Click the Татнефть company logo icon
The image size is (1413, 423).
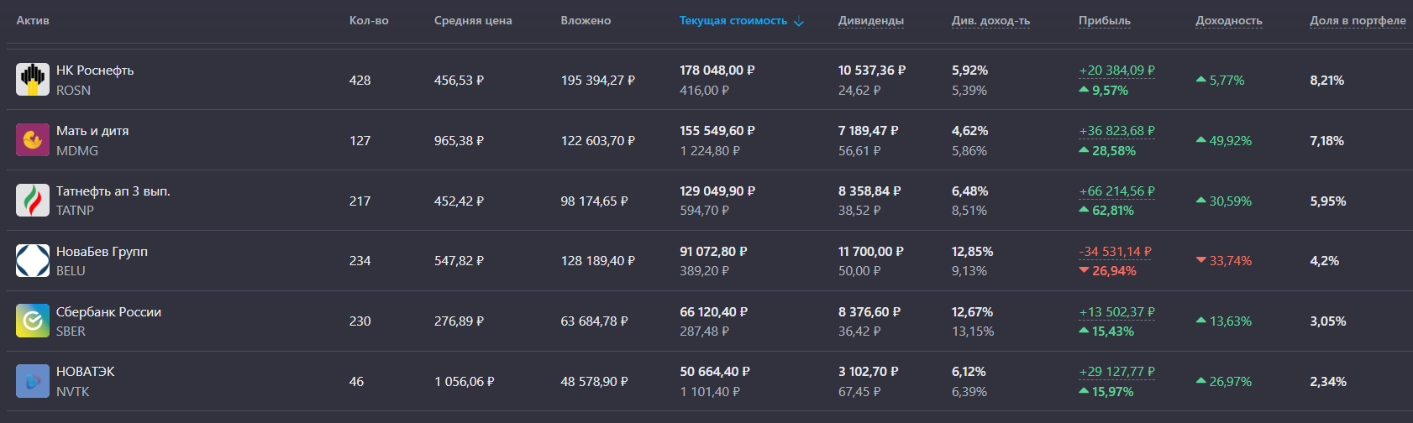pos(33,201)
